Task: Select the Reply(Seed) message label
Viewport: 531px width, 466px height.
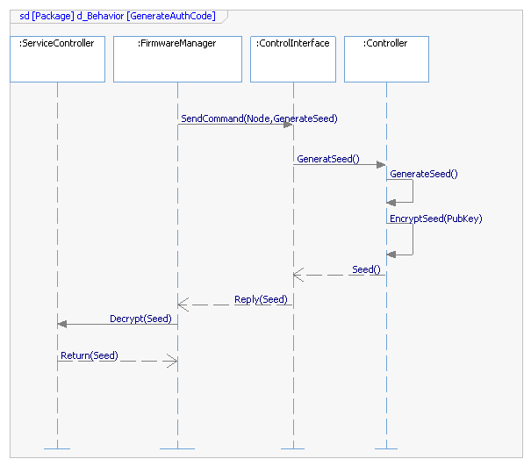Action: tap(261, 299)
